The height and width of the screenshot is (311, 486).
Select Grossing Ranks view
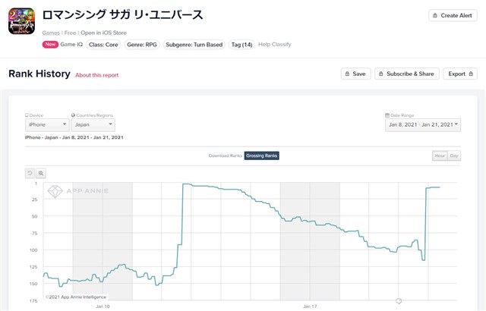(261, 155)
